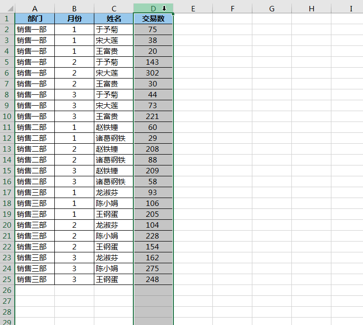Select cell with value 275
Image resolution: width=363 pixels, height=325 pixels.
(x=153, y=269)
